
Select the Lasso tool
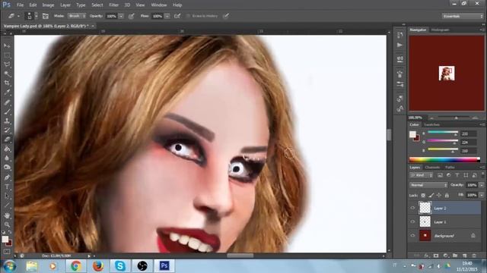7,64
